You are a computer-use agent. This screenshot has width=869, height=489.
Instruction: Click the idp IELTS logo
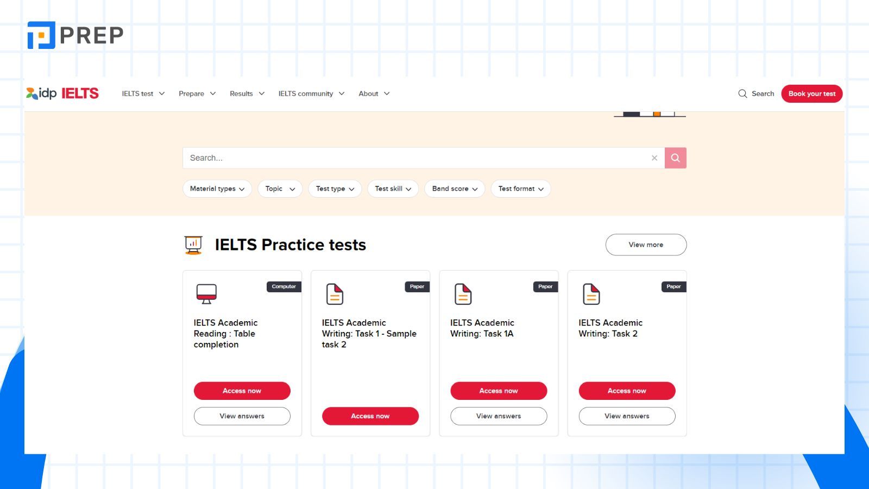pos(62,93)
